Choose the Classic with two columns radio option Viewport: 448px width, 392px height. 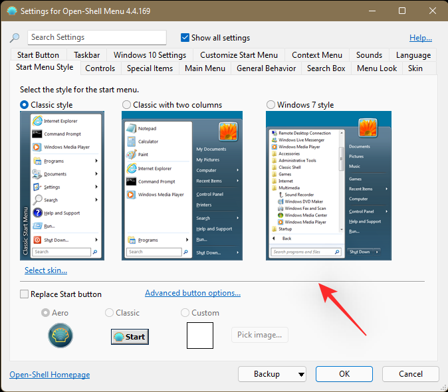126,105
